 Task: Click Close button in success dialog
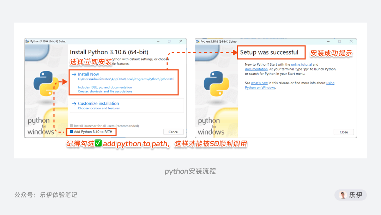coord(344,132)
